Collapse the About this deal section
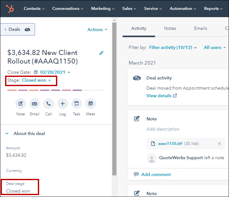Screen dimensions: 229x197 tap(7, 134)
